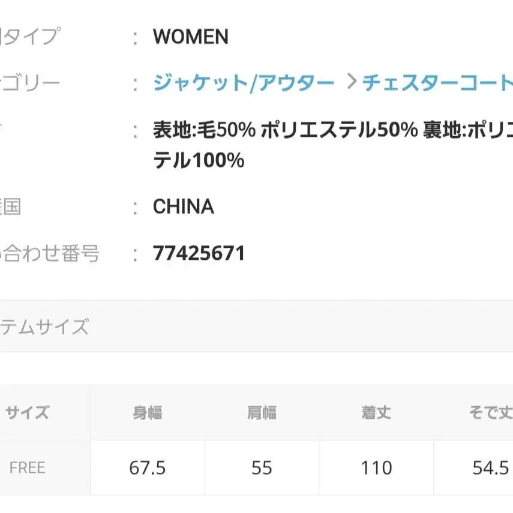Click the 67.5 body width value
The height and width of the screenshot is (513, 513).
pos(148,467)
